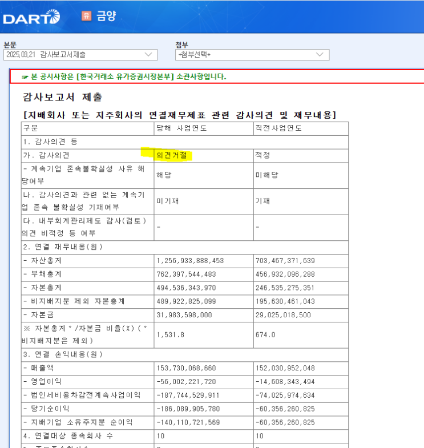Click the - 자본금 row label
The width and height of the screenshot is (424, 448).
coord(38,315)
